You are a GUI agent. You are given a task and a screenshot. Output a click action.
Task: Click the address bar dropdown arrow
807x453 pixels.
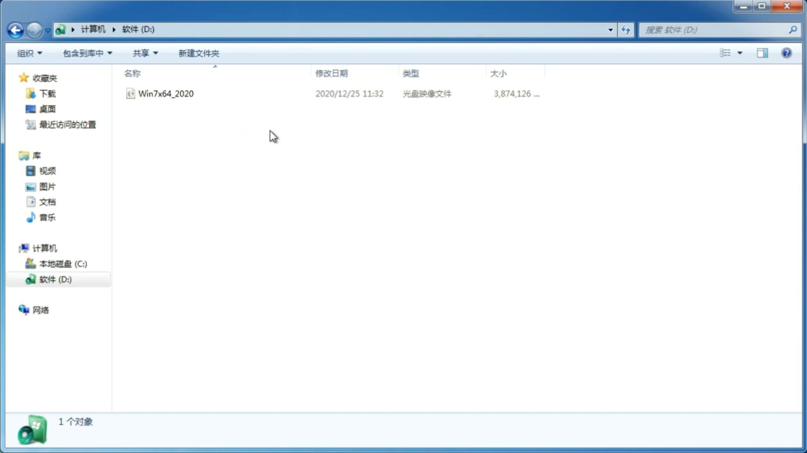click(x=610, y=29)
